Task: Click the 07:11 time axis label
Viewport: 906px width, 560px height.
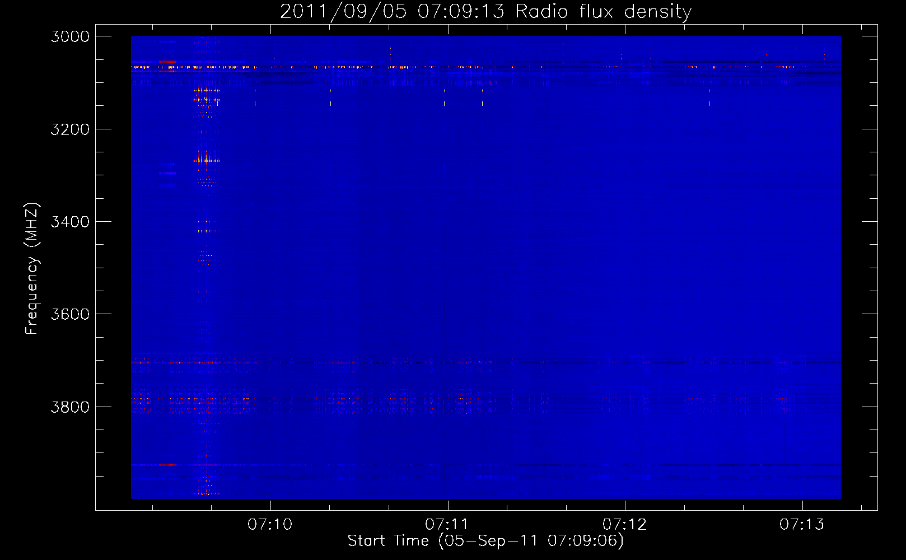Action: pyautogui.click(x=447, y=524)
